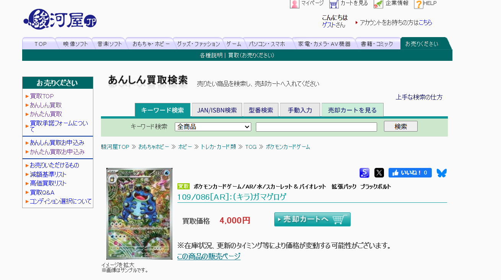Image resolution: width=501 pixels, height=280 pixels.
Task: Share on X icon
Action: pyautogui.click(x=379, y=173)
